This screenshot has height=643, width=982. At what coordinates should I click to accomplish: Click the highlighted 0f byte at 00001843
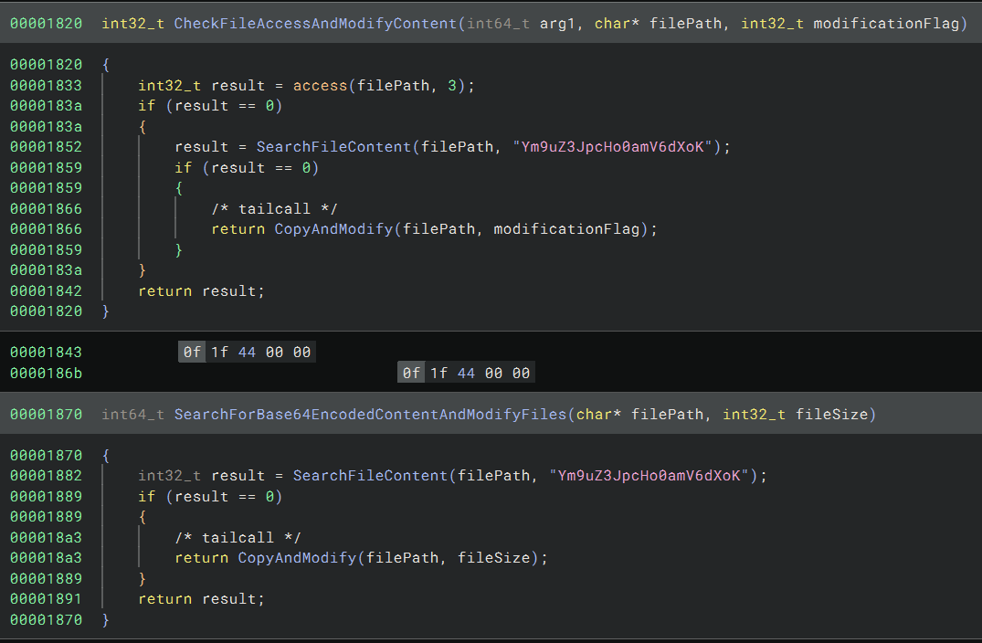tap(192, 353)
